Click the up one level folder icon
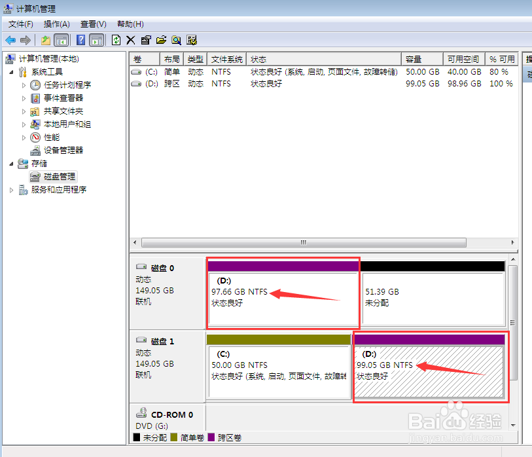 pos(45,41)
